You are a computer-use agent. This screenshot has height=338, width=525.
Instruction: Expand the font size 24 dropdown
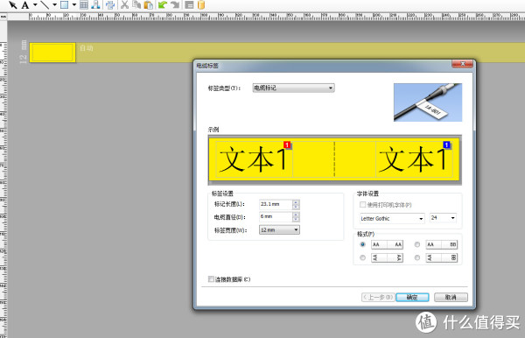tap(443, 218)
